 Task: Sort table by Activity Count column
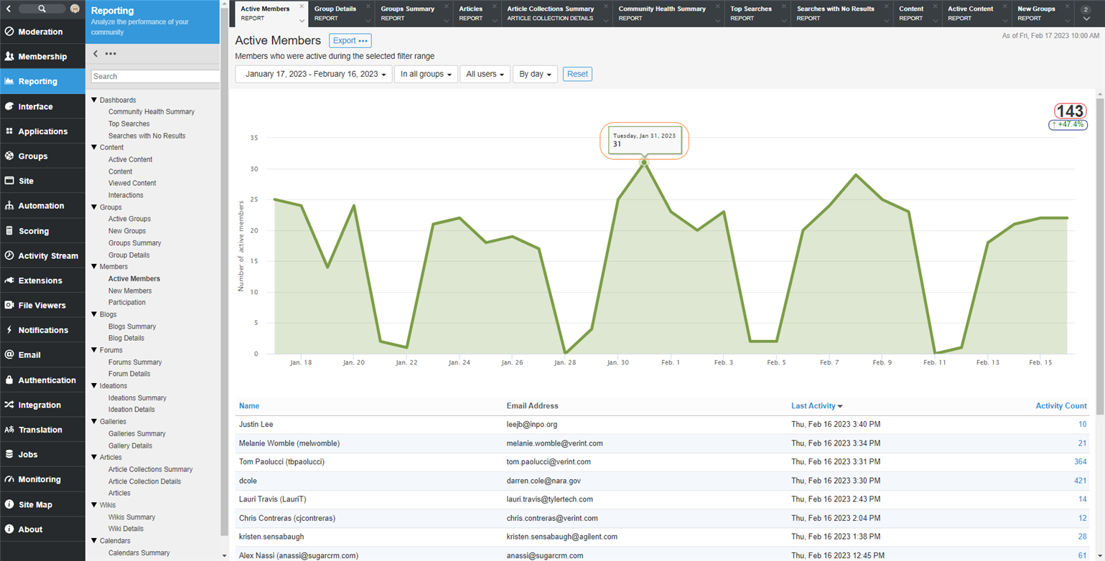pos(1060,406)
